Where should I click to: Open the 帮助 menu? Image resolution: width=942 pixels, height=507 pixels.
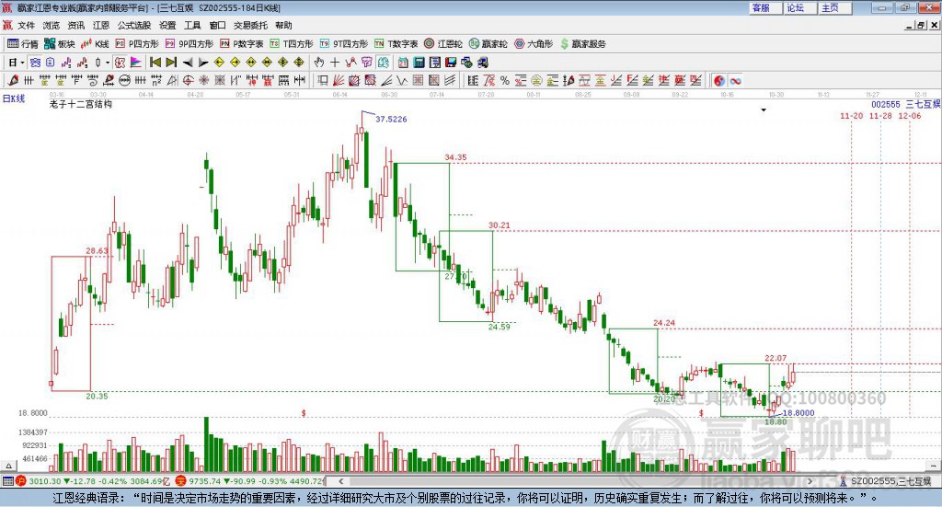point(283,25)
